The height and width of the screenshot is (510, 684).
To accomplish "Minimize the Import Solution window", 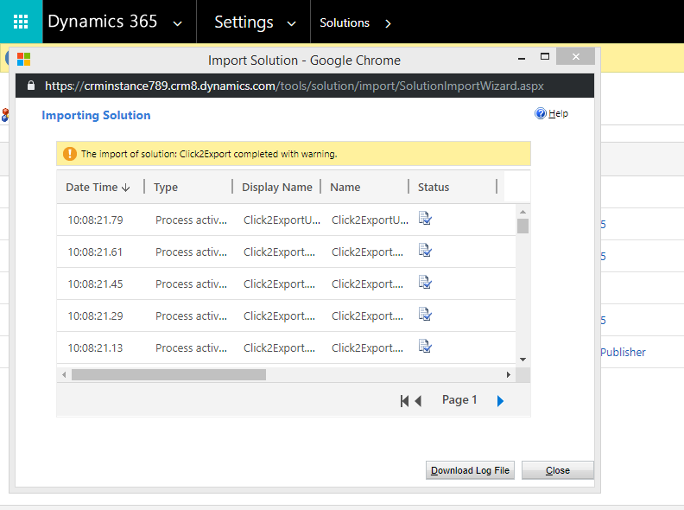I will point(522,58).
